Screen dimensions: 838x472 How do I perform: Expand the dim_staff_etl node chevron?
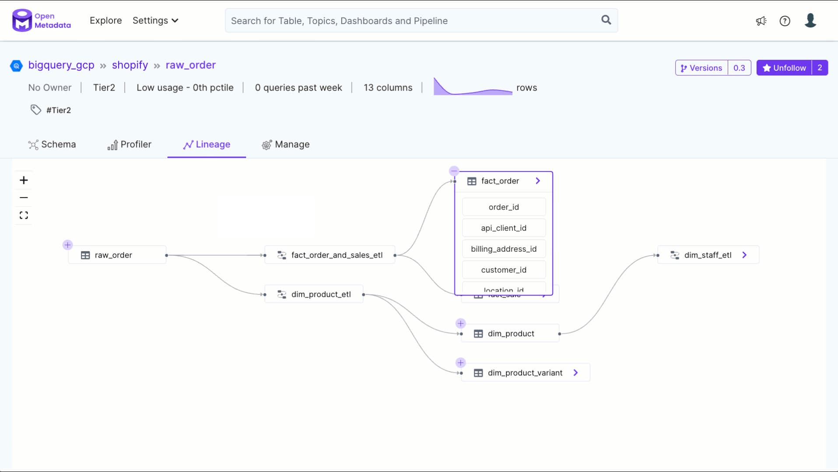(x=744, y=255)
